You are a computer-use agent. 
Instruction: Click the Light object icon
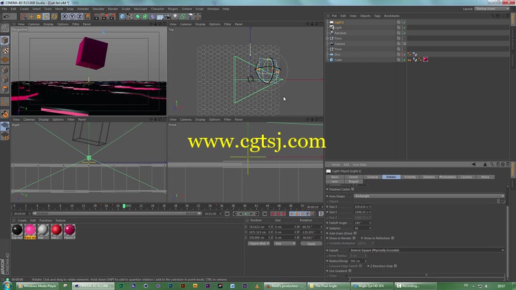(x=175, y=16)
